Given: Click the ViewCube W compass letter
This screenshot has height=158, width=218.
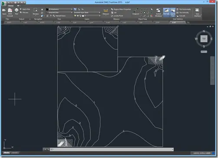Looking at the screenshot, I should pyautogui.click(x=196, y=39).
